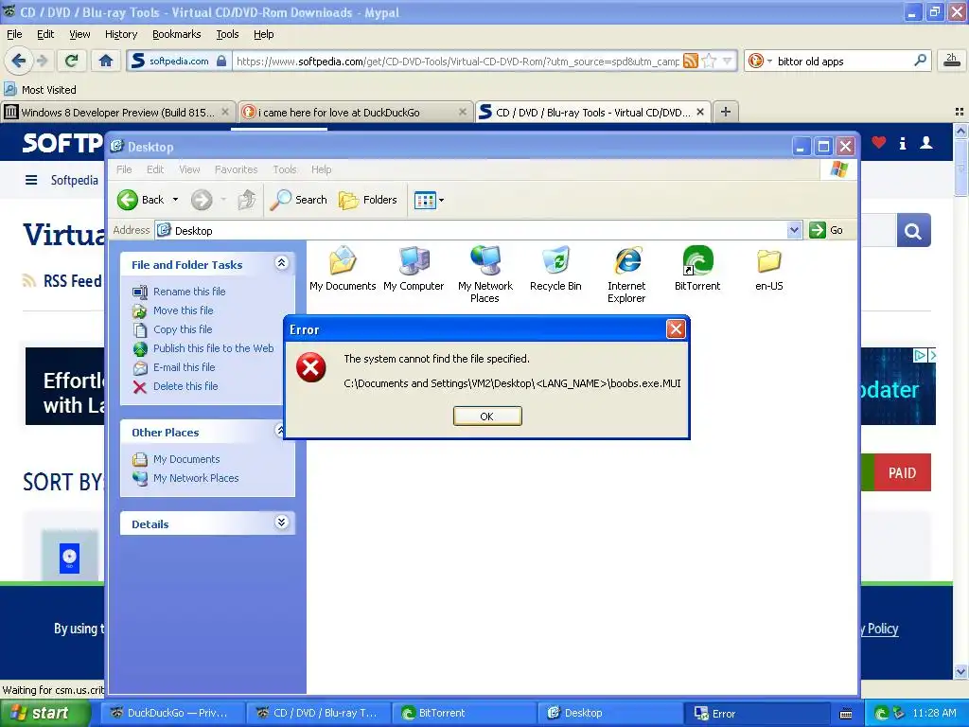Open My Documents under Other Places
The image size is (969, 727).
click(x=186, y=459)
